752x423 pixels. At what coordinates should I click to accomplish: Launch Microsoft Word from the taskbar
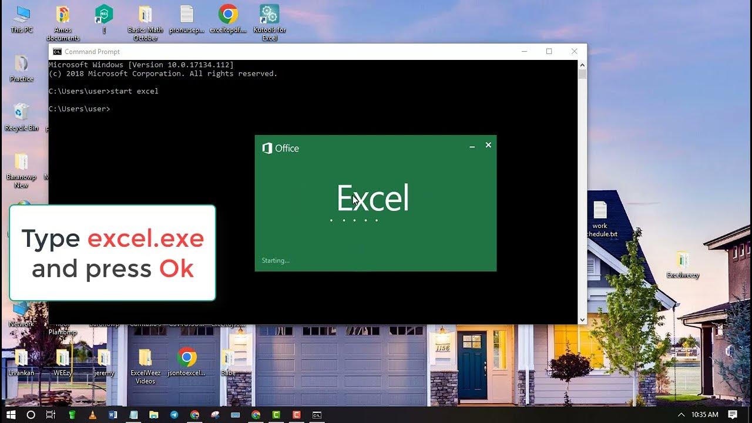[112, 415]
